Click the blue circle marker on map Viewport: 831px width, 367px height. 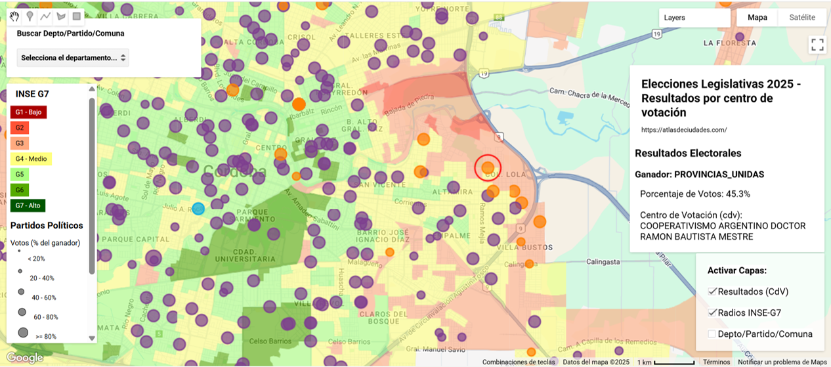[198, 209]
